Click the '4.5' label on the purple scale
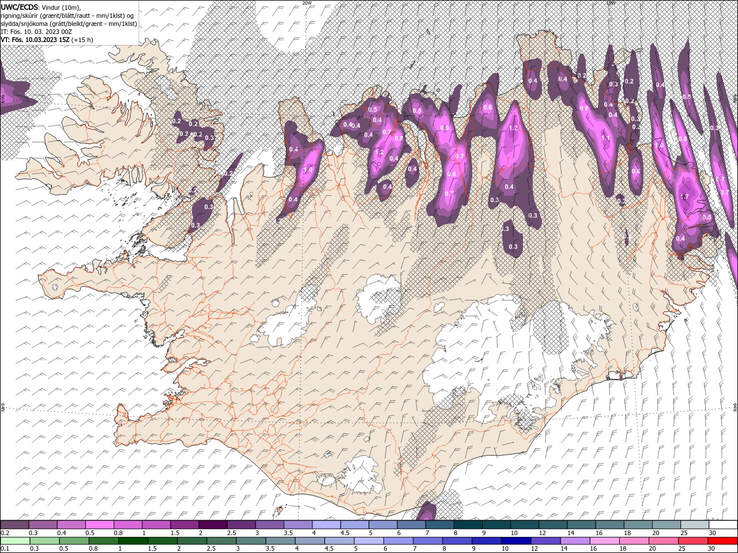Image resolution: width=738 pixels, height=553 pixels. point(345,533)
